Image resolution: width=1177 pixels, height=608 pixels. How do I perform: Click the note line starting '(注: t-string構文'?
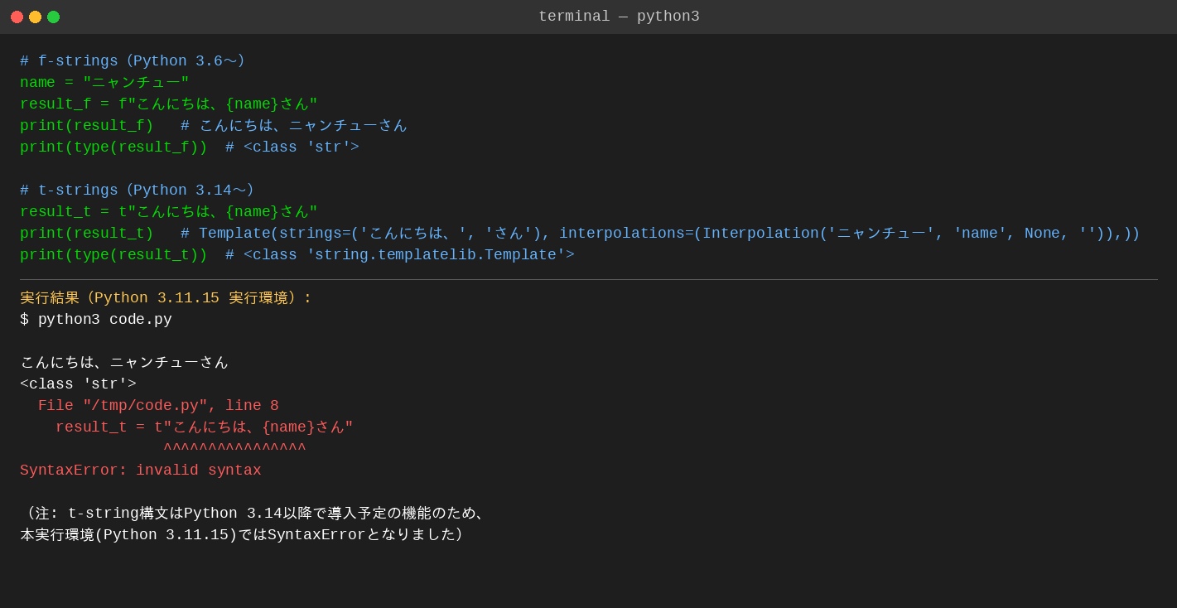pyautogui.click(x=254, y=514)
